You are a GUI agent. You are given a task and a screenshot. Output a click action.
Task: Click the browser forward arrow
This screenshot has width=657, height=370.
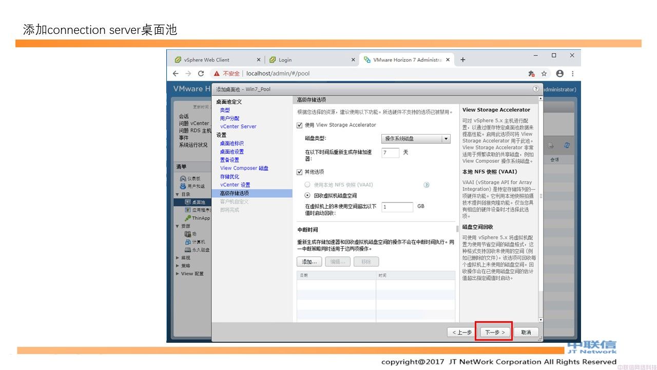pyautogui.click(x=188, y=73)
